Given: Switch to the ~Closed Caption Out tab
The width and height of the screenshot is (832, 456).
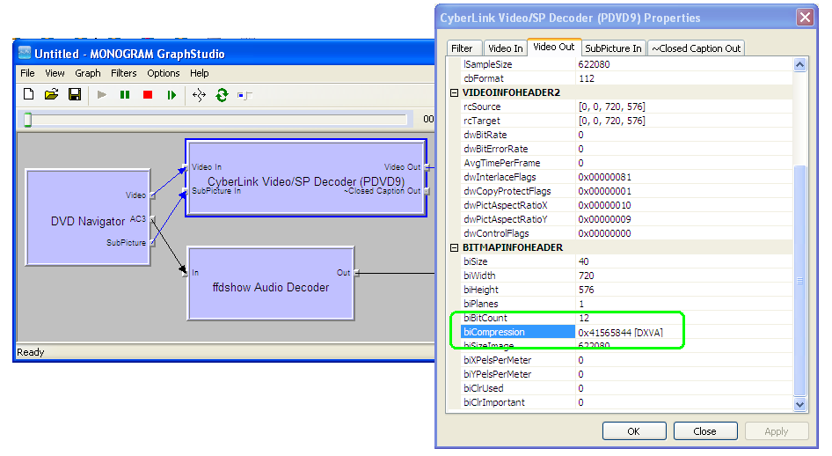Looking at the screenshot, I should pos(697,48).
